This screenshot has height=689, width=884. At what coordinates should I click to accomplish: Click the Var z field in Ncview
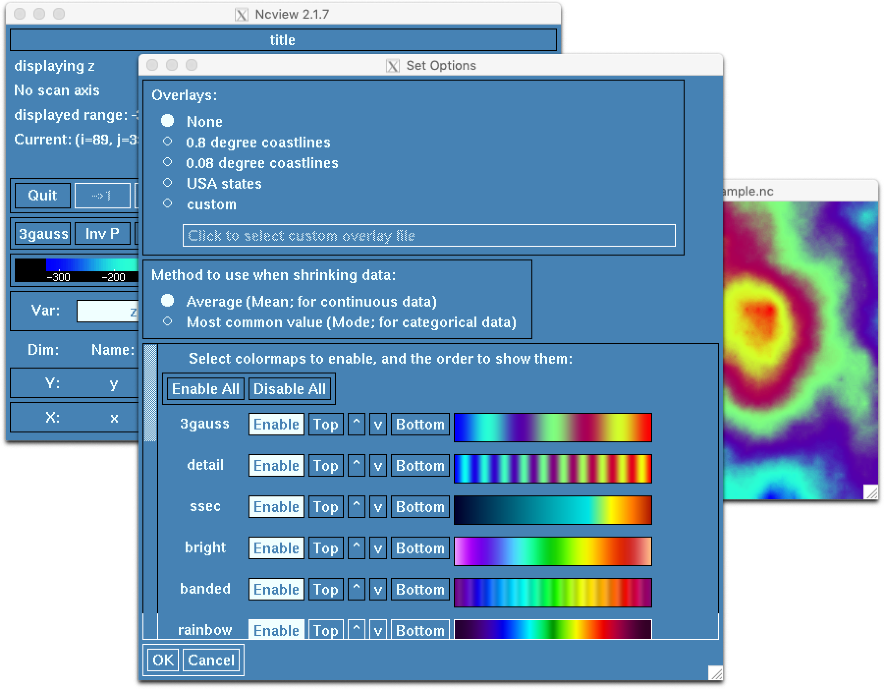point(108,311)
